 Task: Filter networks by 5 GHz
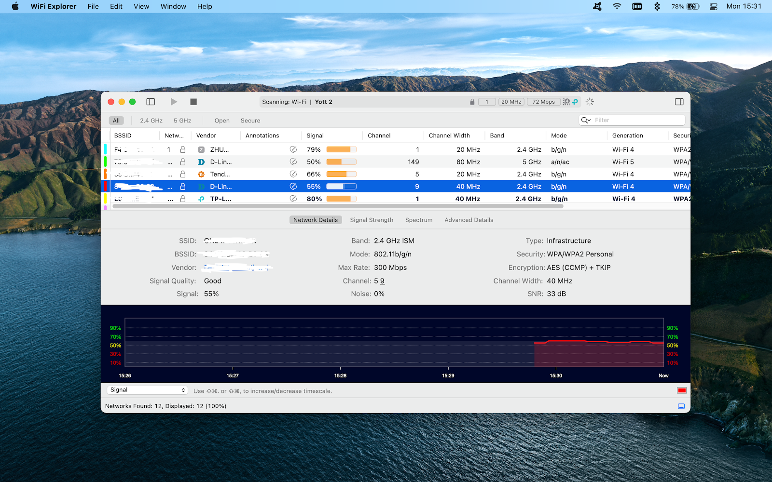pyautogui.click(x=182, y=120)
